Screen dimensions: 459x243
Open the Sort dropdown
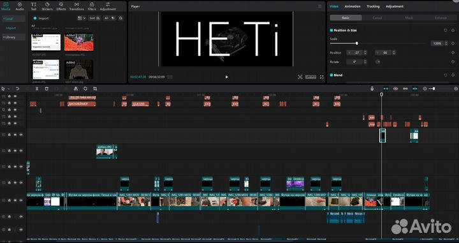[x=94, y=18]
